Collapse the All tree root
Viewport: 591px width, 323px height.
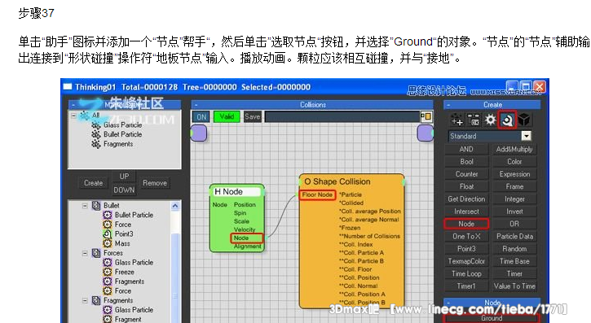coord(74,115)
